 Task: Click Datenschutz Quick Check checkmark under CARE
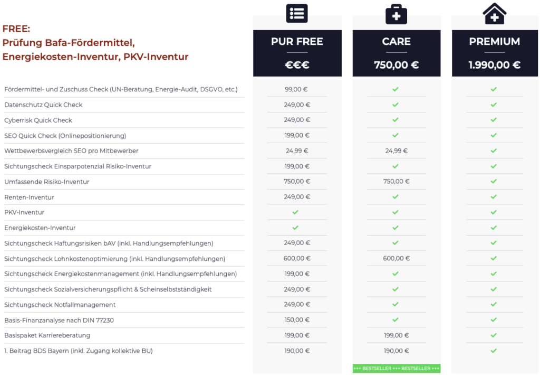(395, 105)
